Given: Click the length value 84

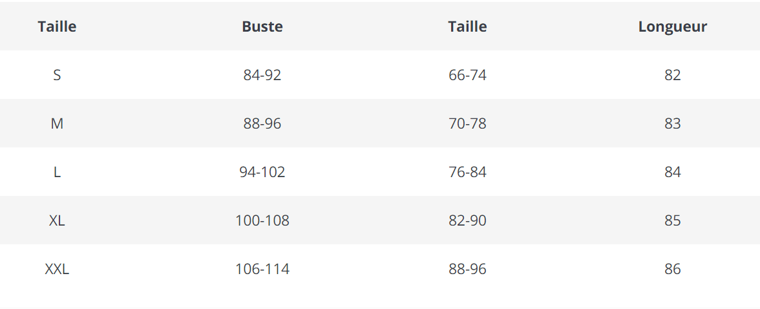Looking at the screenshot, I should (x=673, y=172).
